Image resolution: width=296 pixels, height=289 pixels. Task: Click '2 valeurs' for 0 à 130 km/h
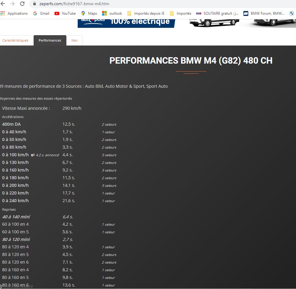click(x=109, y=163)
